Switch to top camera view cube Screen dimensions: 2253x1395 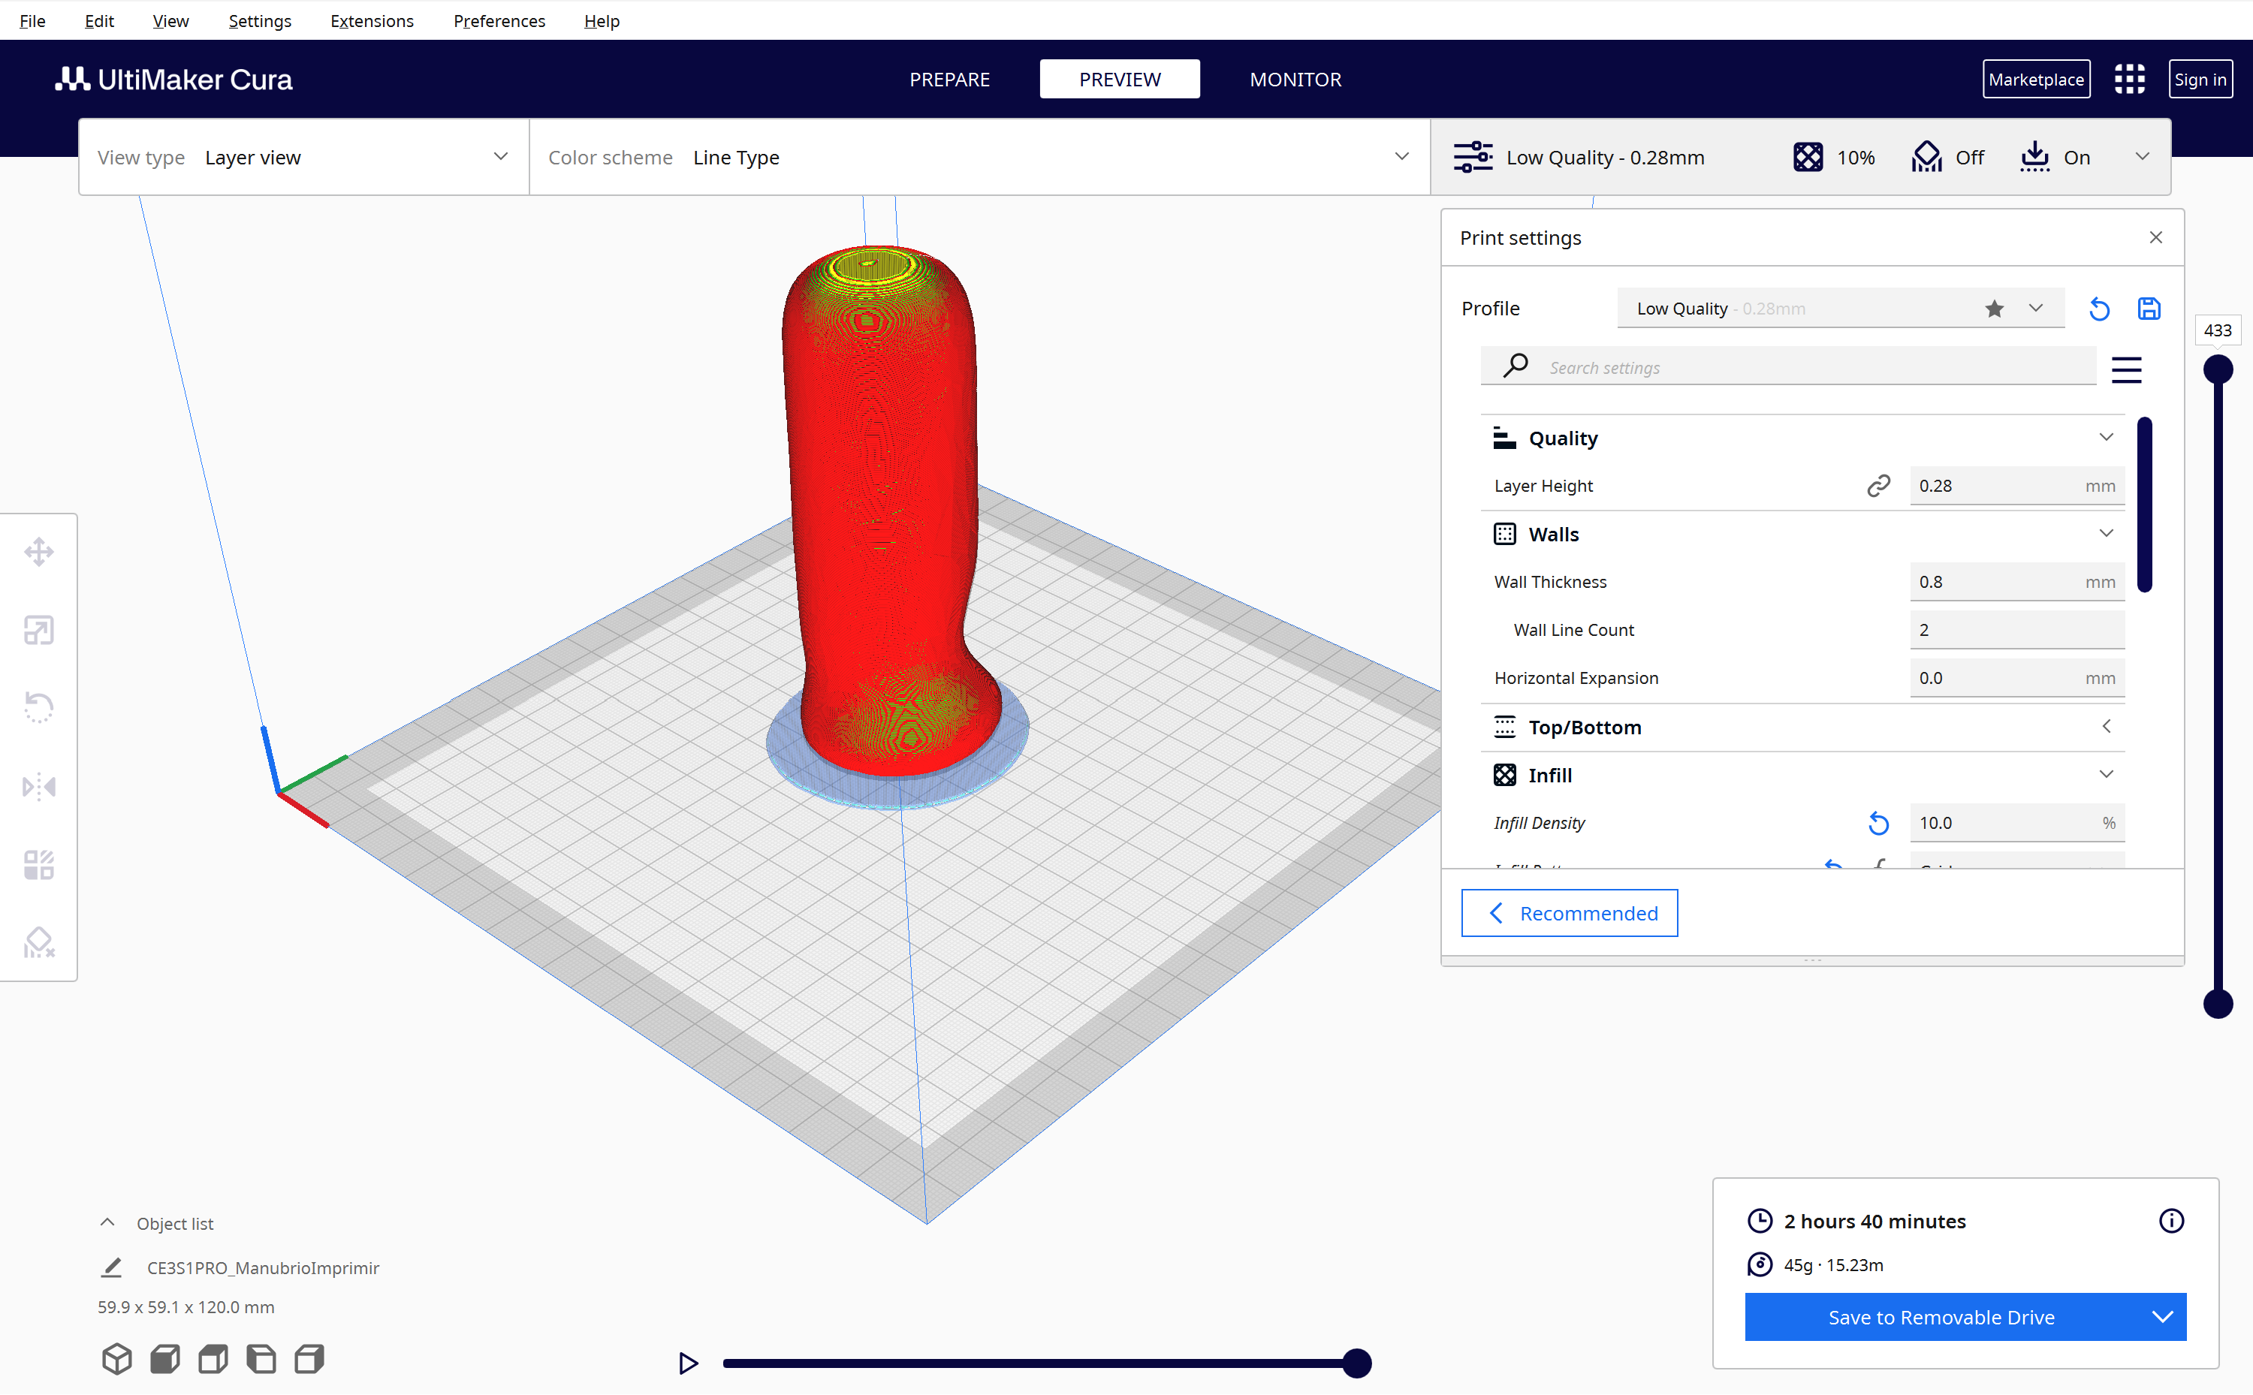click(x=213, y=1358)
